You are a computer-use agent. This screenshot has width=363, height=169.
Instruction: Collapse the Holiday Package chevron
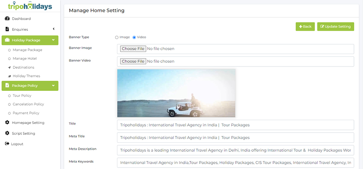53,40
